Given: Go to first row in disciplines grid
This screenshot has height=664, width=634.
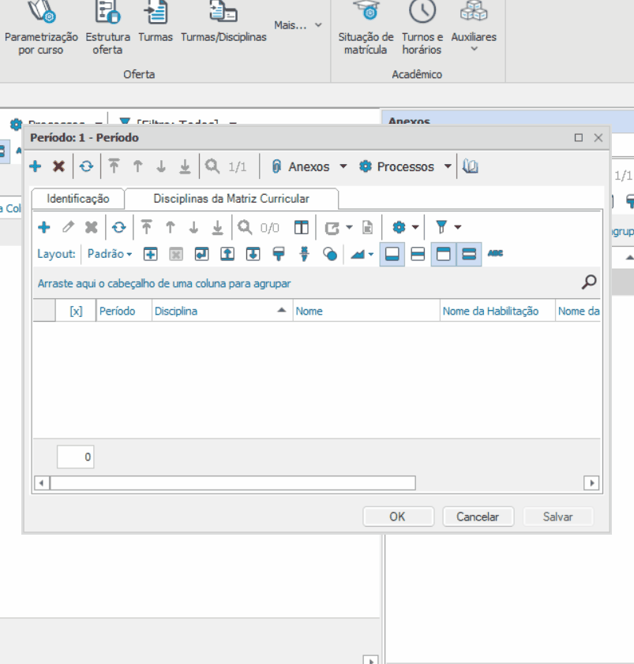Looking at the screenshot, I should (147, 227).
